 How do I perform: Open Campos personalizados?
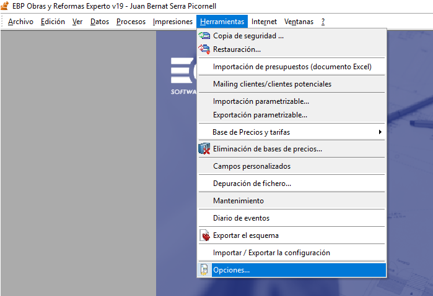point(292,166)
